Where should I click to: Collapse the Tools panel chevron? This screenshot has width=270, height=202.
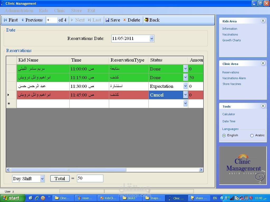[263, 106]
